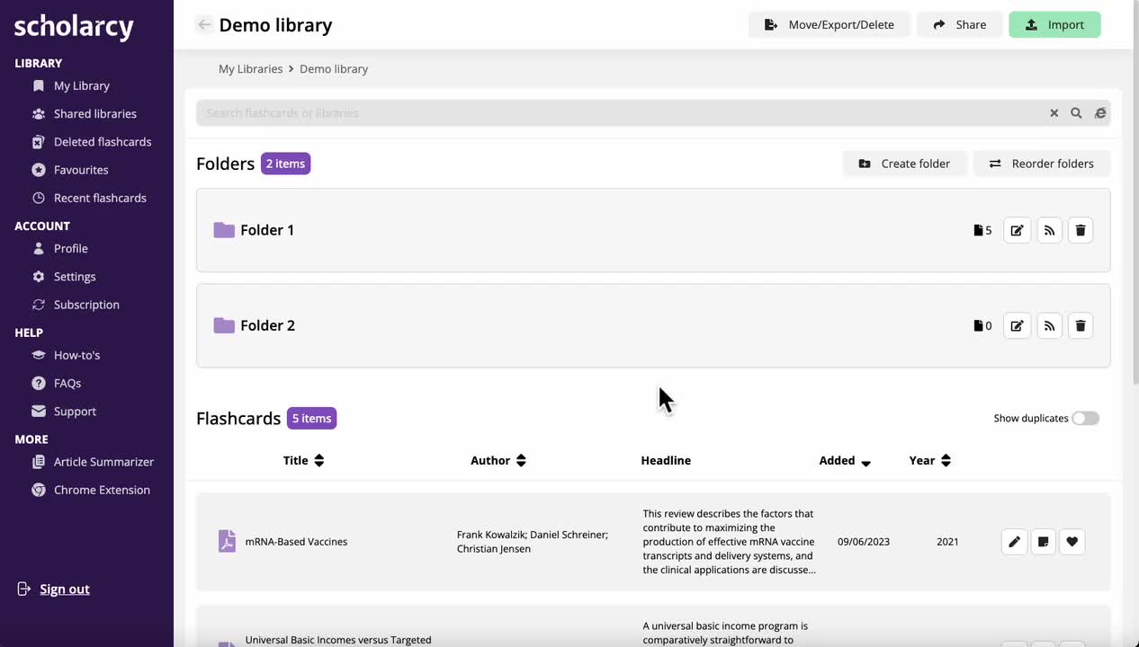Open Deleted flashcards in the sidebar
This screenshot has height=647, width=1139.
[103, 141]
